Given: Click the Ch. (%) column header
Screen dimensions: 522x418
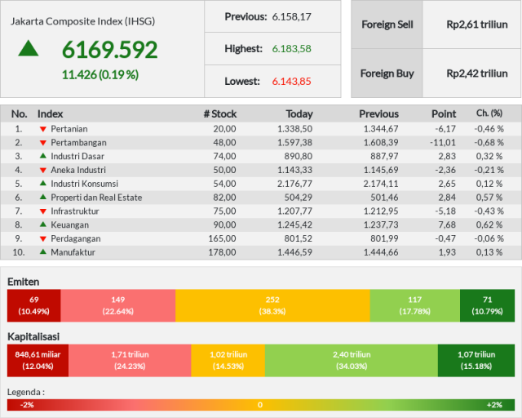Looking at the screenshot, I should [x=489, y=113].
